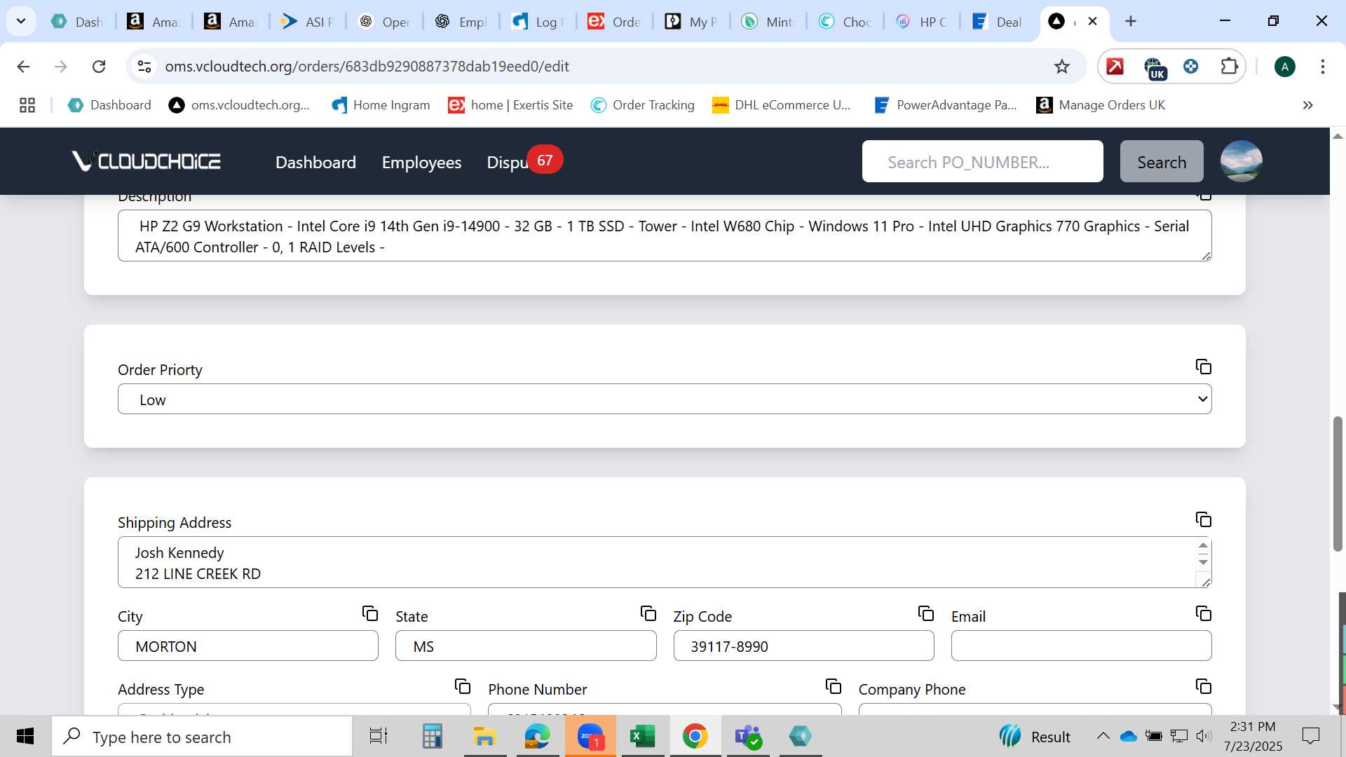The image size is (1346, 757).
Task: Open the Manage Orders UK bookmark
Action: [x=1101, y=105]
